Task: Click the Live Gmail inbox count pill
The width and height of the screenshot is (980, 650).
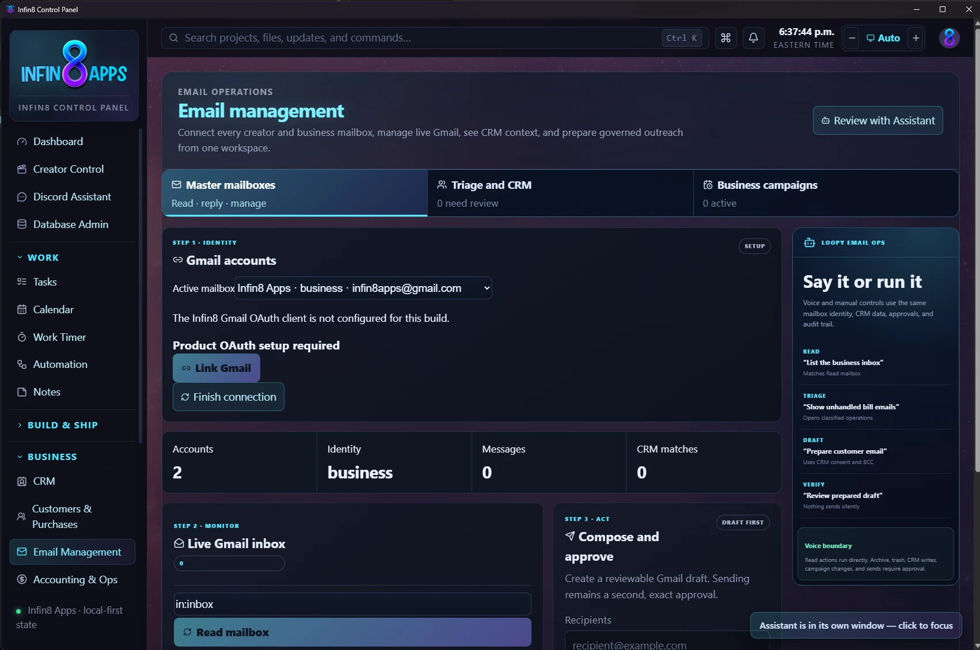Action: coord(229,563)
